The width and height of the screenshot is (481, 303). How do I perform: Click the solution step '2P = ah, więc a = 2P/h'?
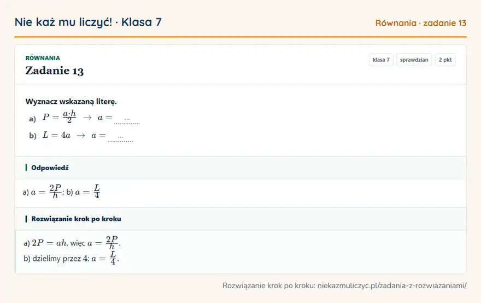click(72, 243)
